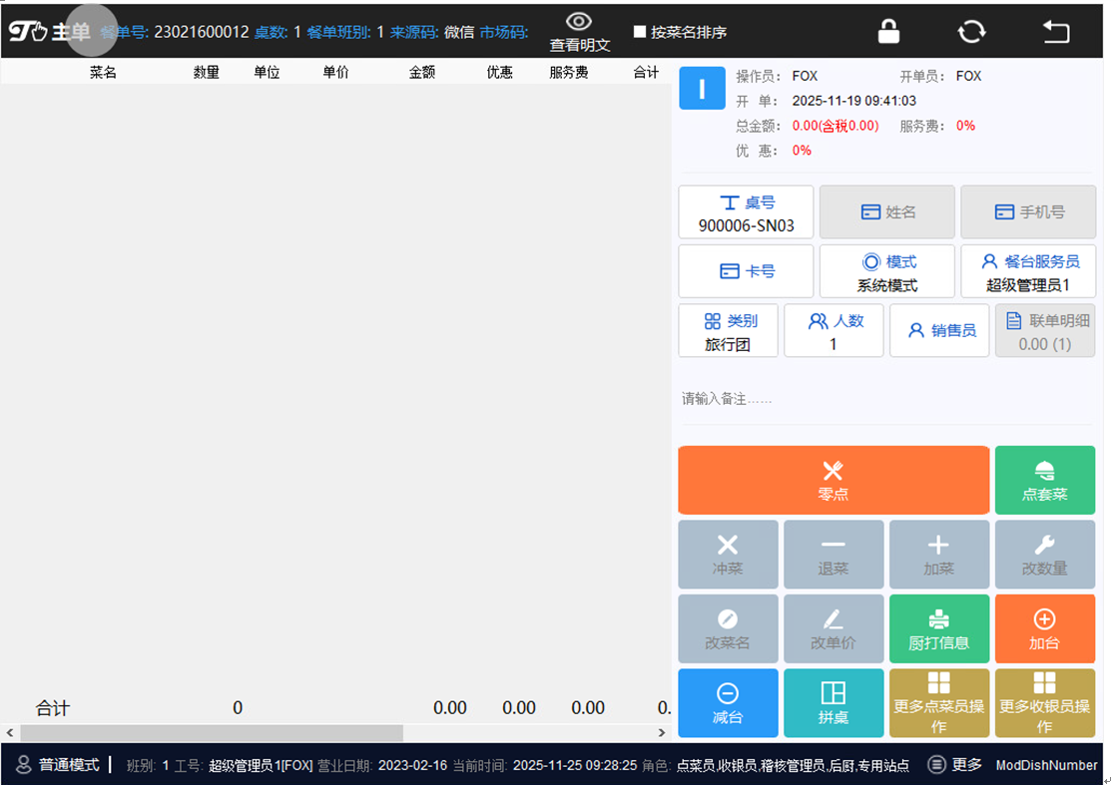
Task: Click the refresh icon in top bar
Action: tap(971, 32)
